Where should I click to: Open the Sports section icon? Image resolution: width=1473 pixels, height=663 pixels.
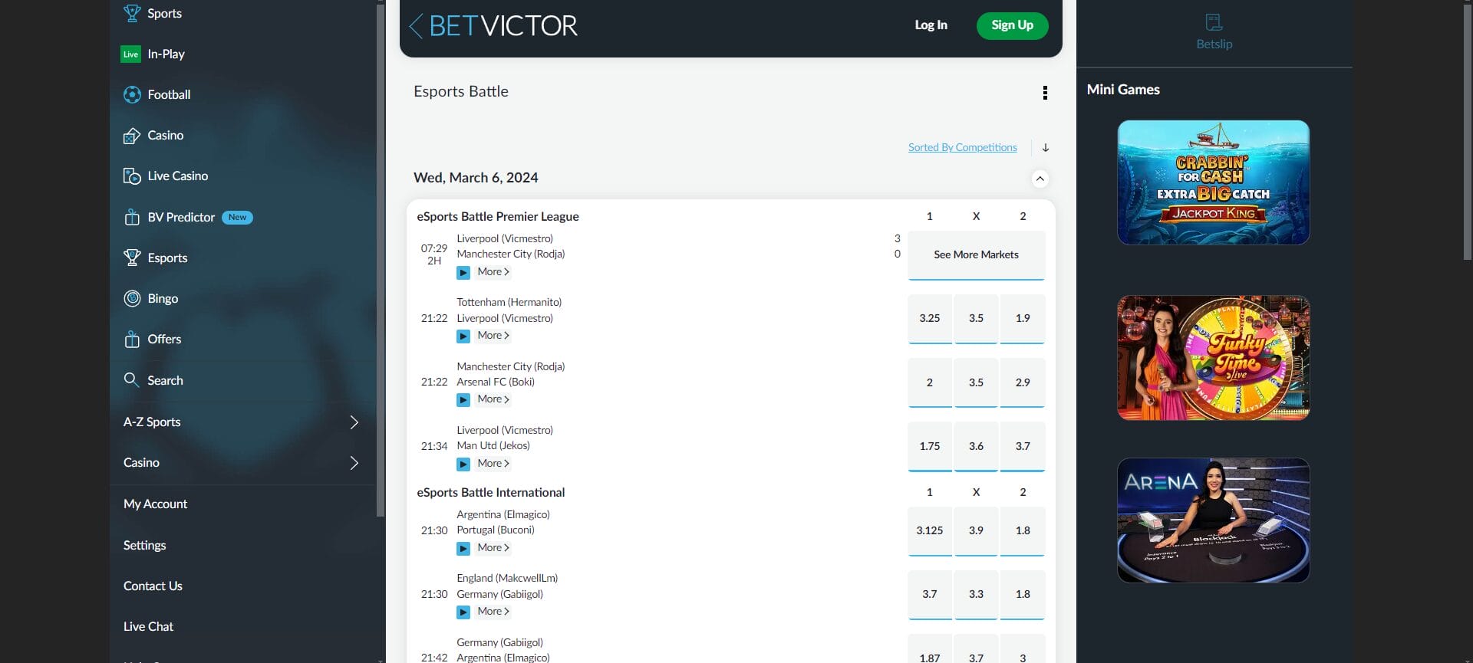coord(131,11)
